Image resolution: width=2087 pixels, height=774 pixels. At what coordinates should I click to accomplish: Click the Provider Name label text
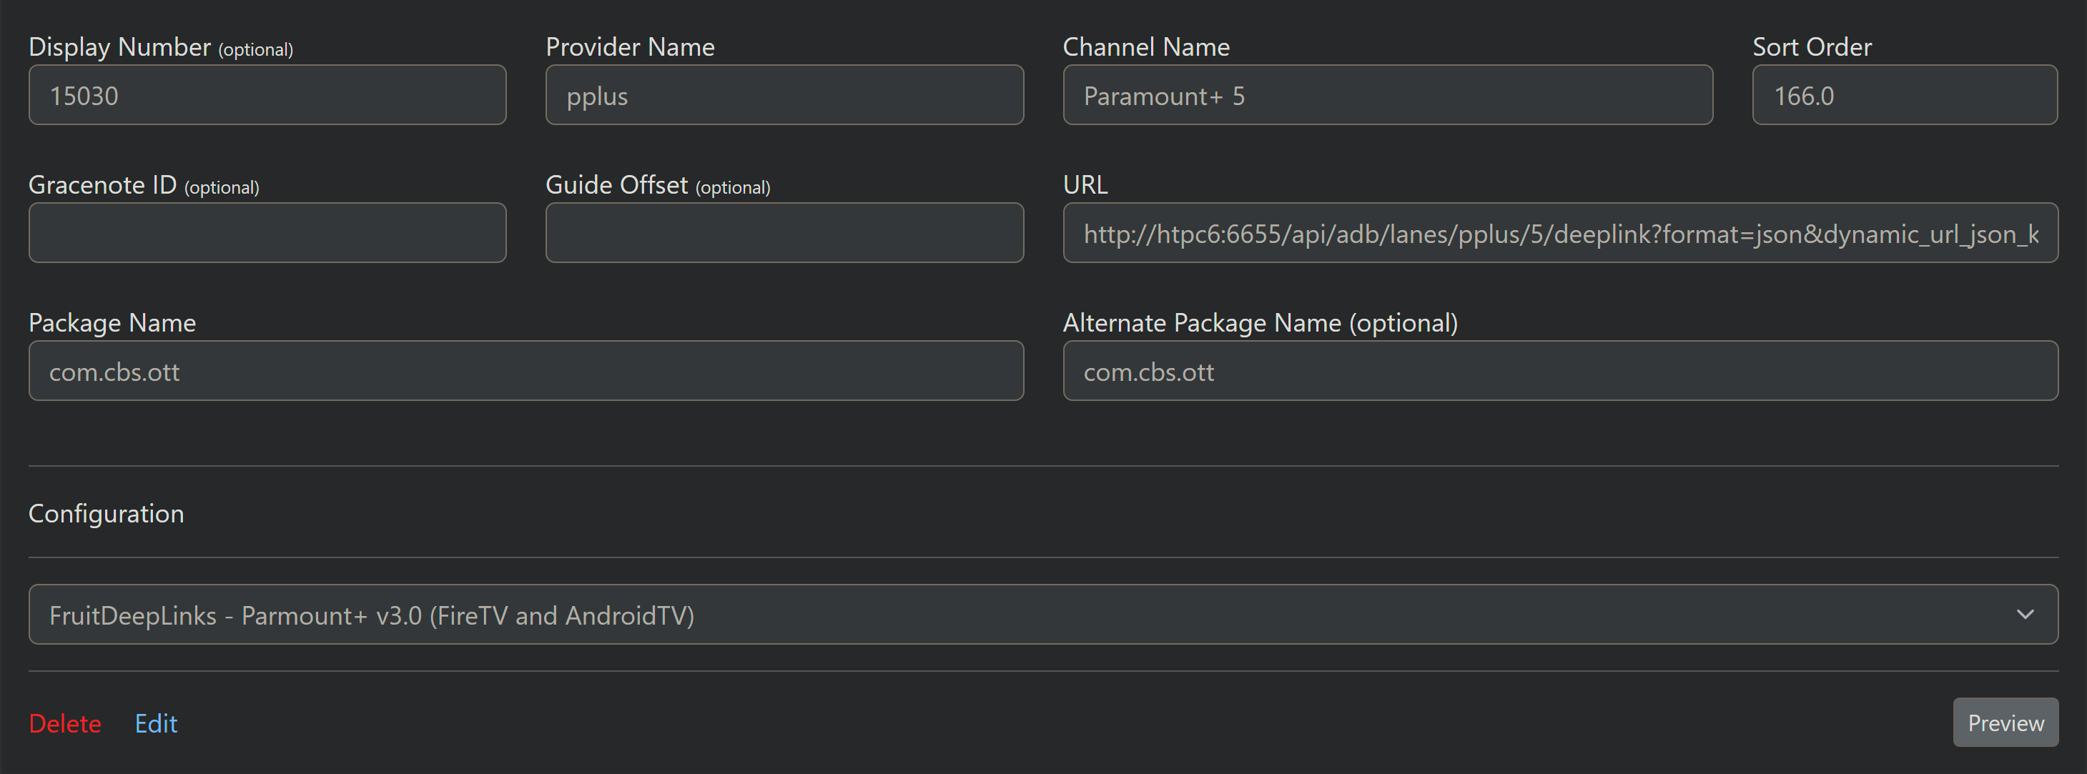coord(629,47)
